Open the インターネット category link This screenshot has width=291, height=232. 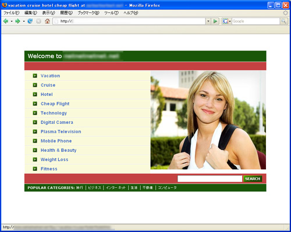point(116,188)
